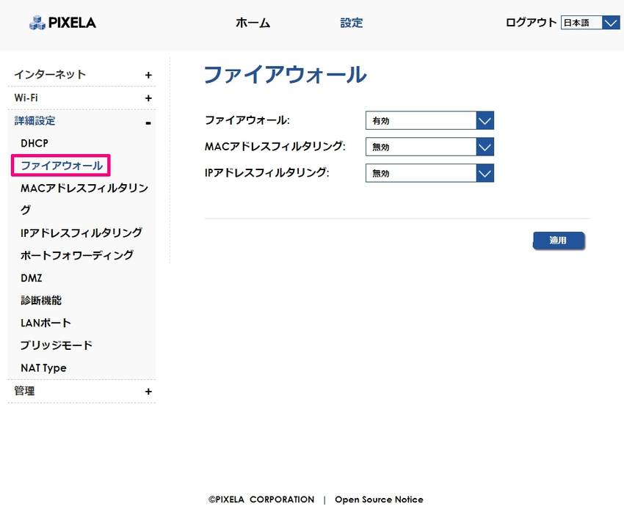Go to the ホーム tab

[253, 23]
